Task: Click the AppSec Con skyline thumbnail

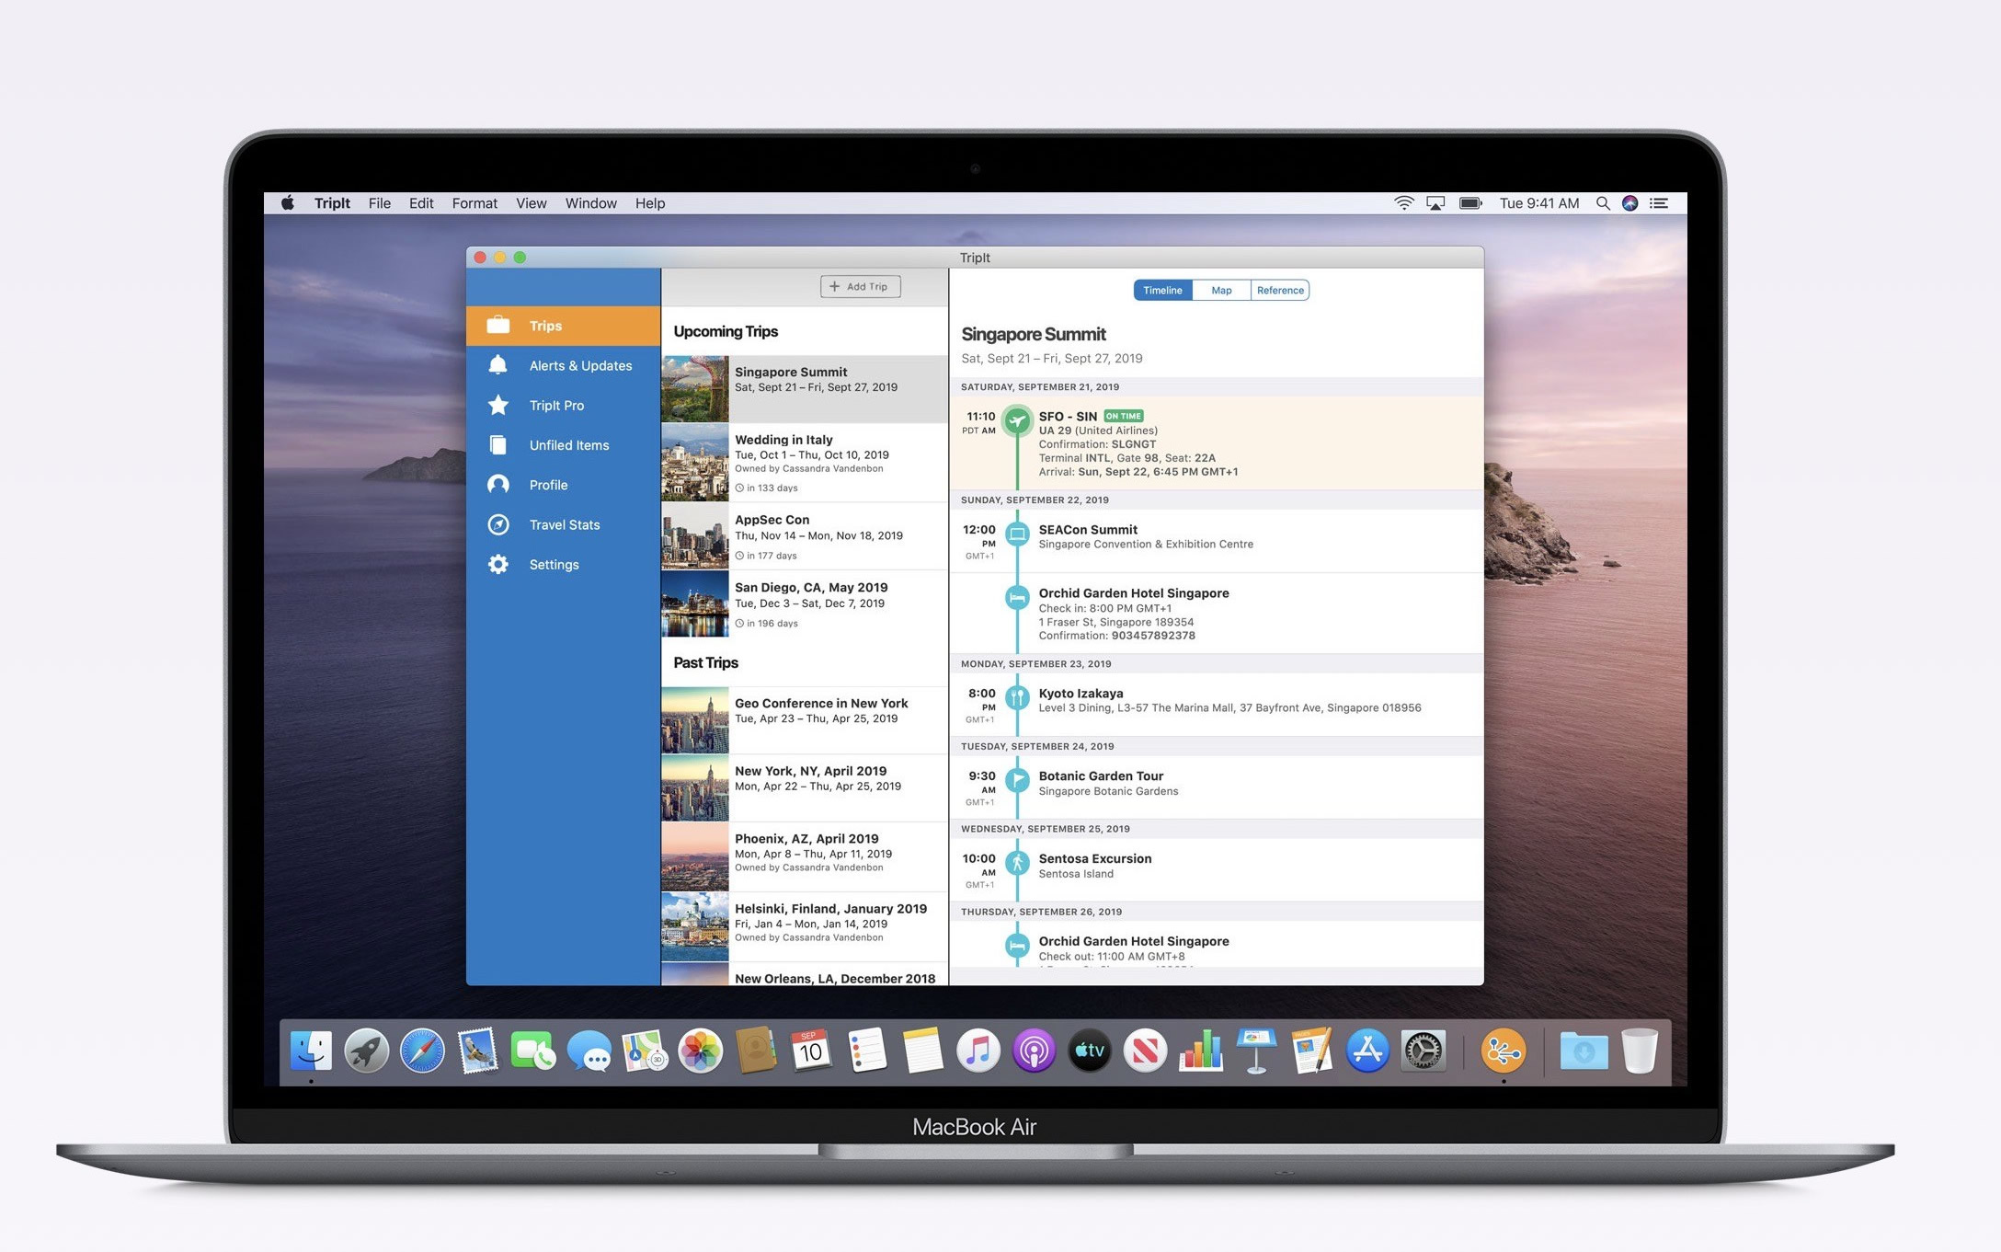Action: (695, 536)
